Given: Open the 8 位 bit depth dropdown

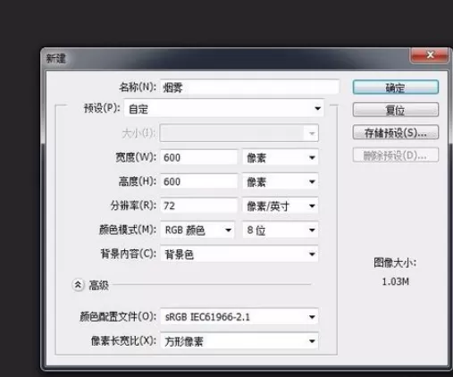Looking at the screenshot, I should pyautogui.click(x=281, y=230).
